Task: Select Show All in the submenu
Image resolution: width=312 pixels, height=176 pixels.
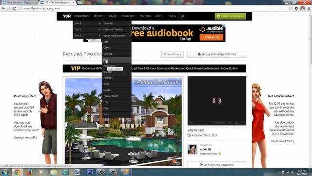Action: (117, 23)
